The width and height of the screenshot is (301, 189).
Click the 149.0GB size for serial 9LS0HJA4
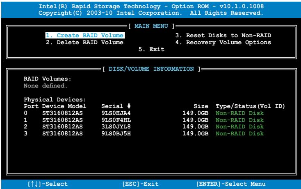click(x=196, y=113)
